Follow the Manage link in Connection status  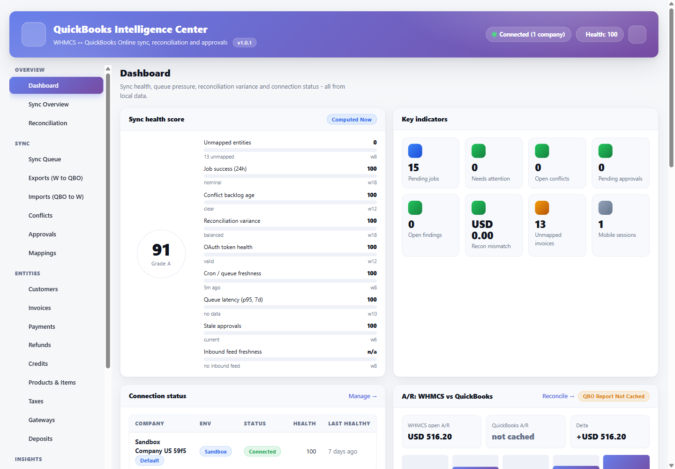(x=362, y=396)
